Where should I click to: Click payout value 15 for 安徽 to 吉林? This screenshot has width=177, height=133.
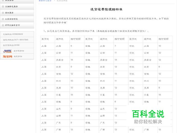click(116, 74)
